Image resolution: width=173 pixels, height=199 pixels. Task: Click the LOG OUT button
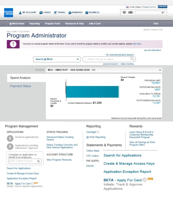(162, 7)
